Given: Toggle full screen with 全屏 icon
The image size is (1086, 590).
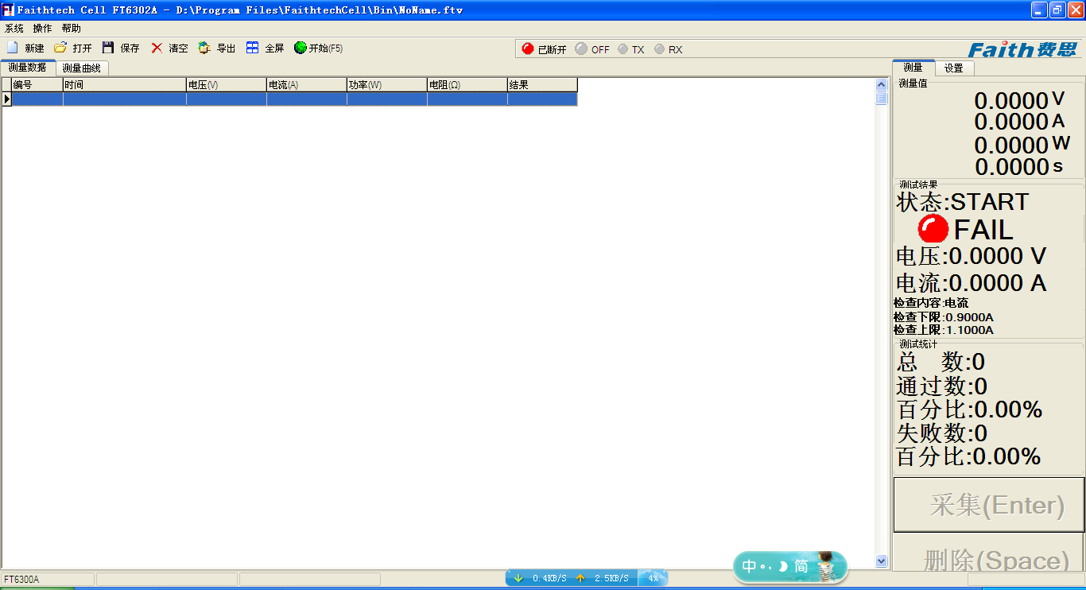Looking at the screenshot, I should tap(252, 48).
